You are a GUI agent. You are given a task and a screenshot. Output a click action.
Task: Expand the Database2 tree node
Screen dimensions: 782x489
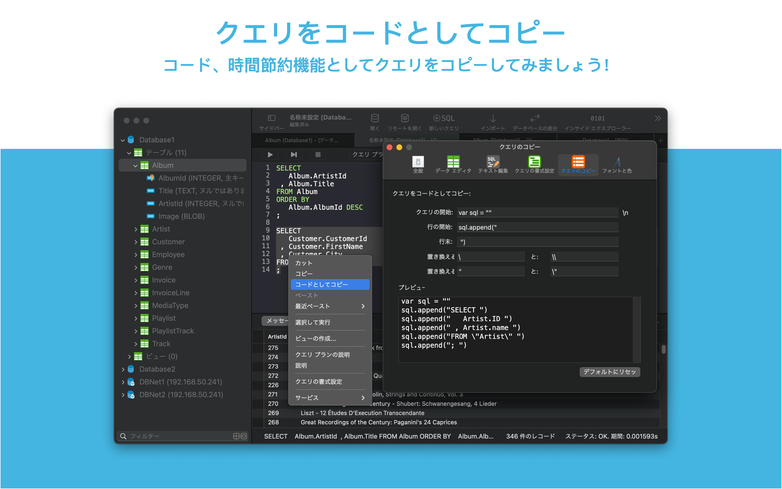[123, 369]
